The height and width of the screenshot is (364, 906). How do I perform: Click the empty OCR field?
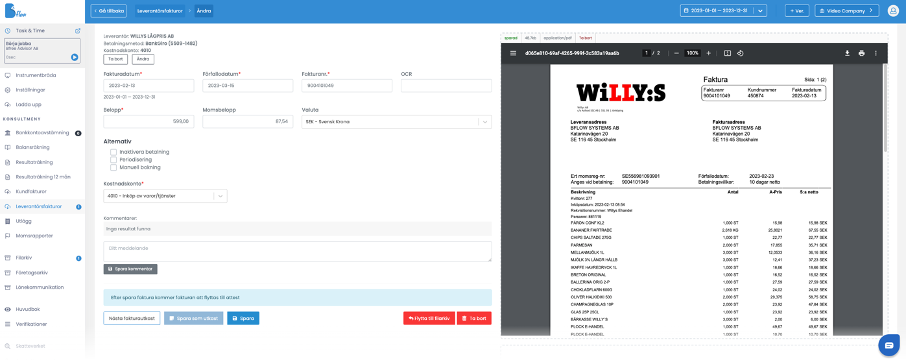[446, 86]
